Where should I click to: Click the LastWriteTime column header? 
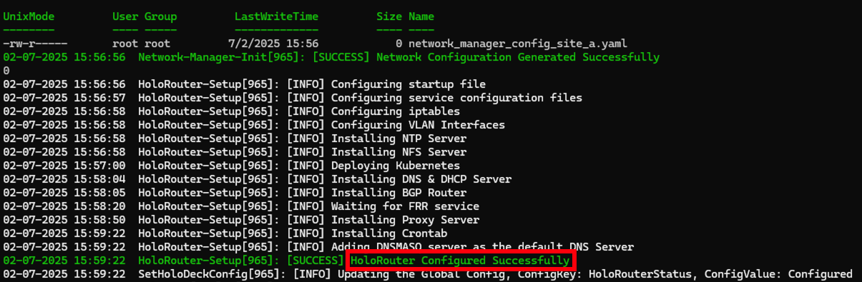pos(277,16)
